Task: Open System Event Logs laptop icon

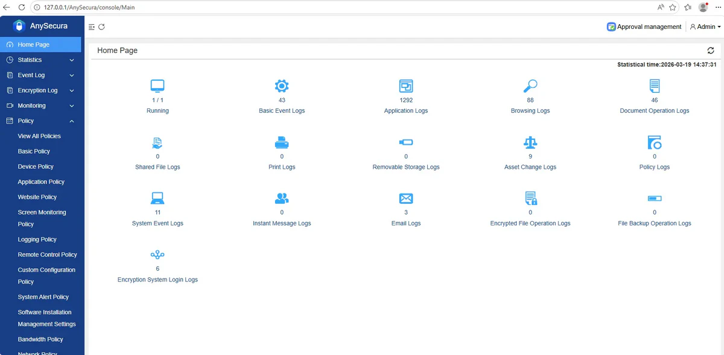Action: (157, 198)
